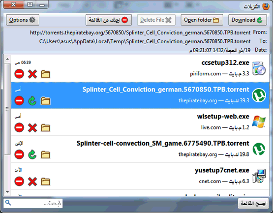Click the live.com source text
This screenshot has height=213, width=273.
211,127
